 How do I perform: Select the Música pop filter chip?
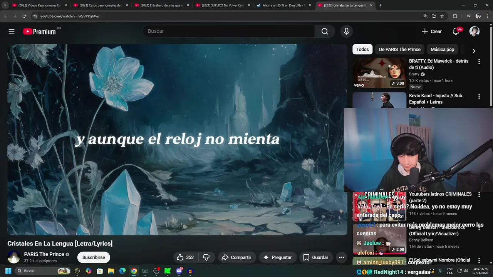coord(442,49)
